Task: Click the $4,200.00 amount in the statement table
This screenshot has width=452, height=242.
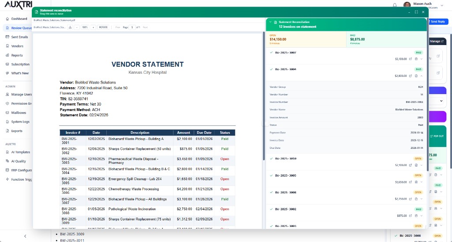Action: pyautogui.click(x=184, y=189)
